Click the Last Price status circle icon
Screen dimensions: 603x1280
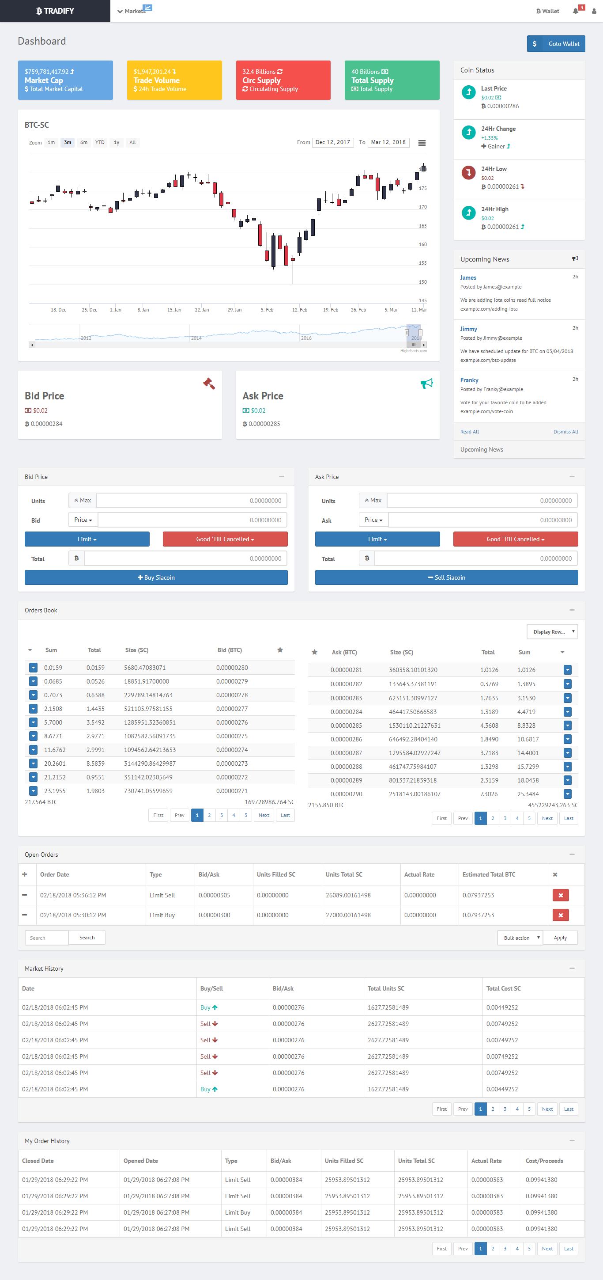point(468,92)
